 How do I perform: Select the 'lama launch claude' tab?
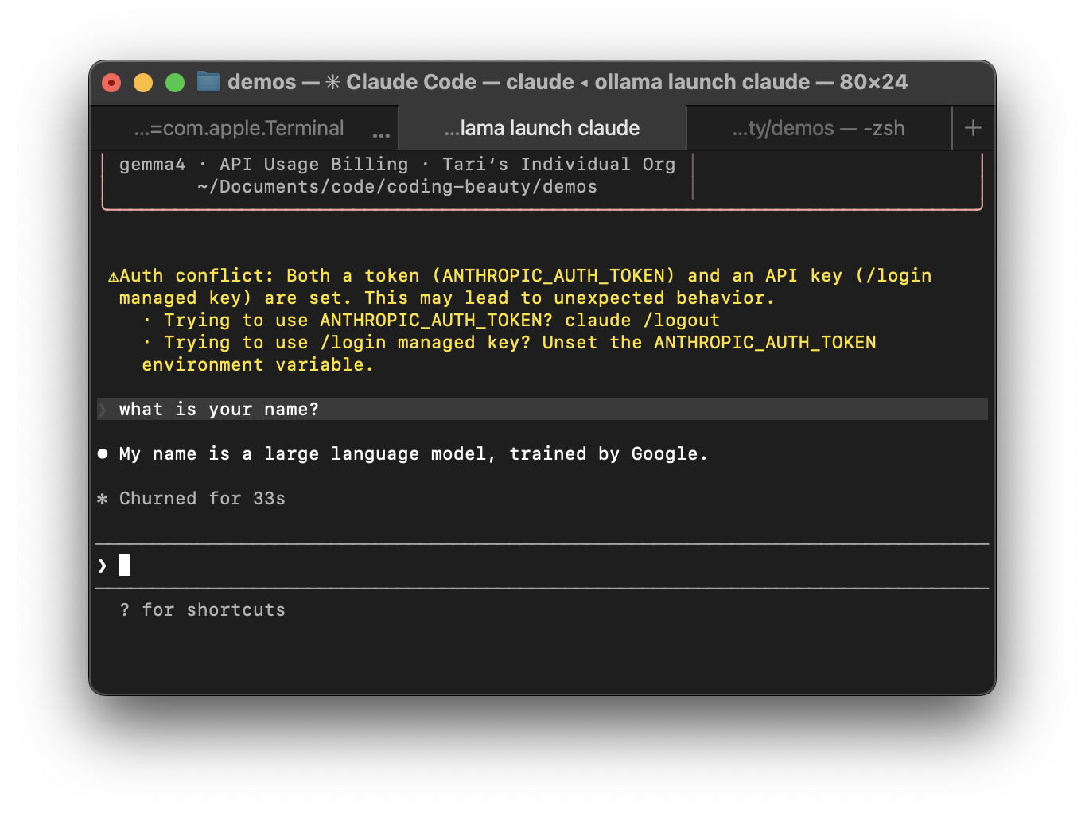coord(542,128)
